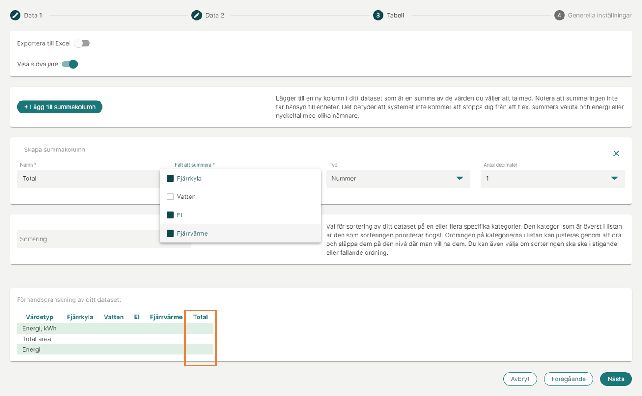Image resolution: width=642 pixels, height=396 pixels.
Task: Open the Typ dropdown showing Nummer
Action: tap(398, 179)
